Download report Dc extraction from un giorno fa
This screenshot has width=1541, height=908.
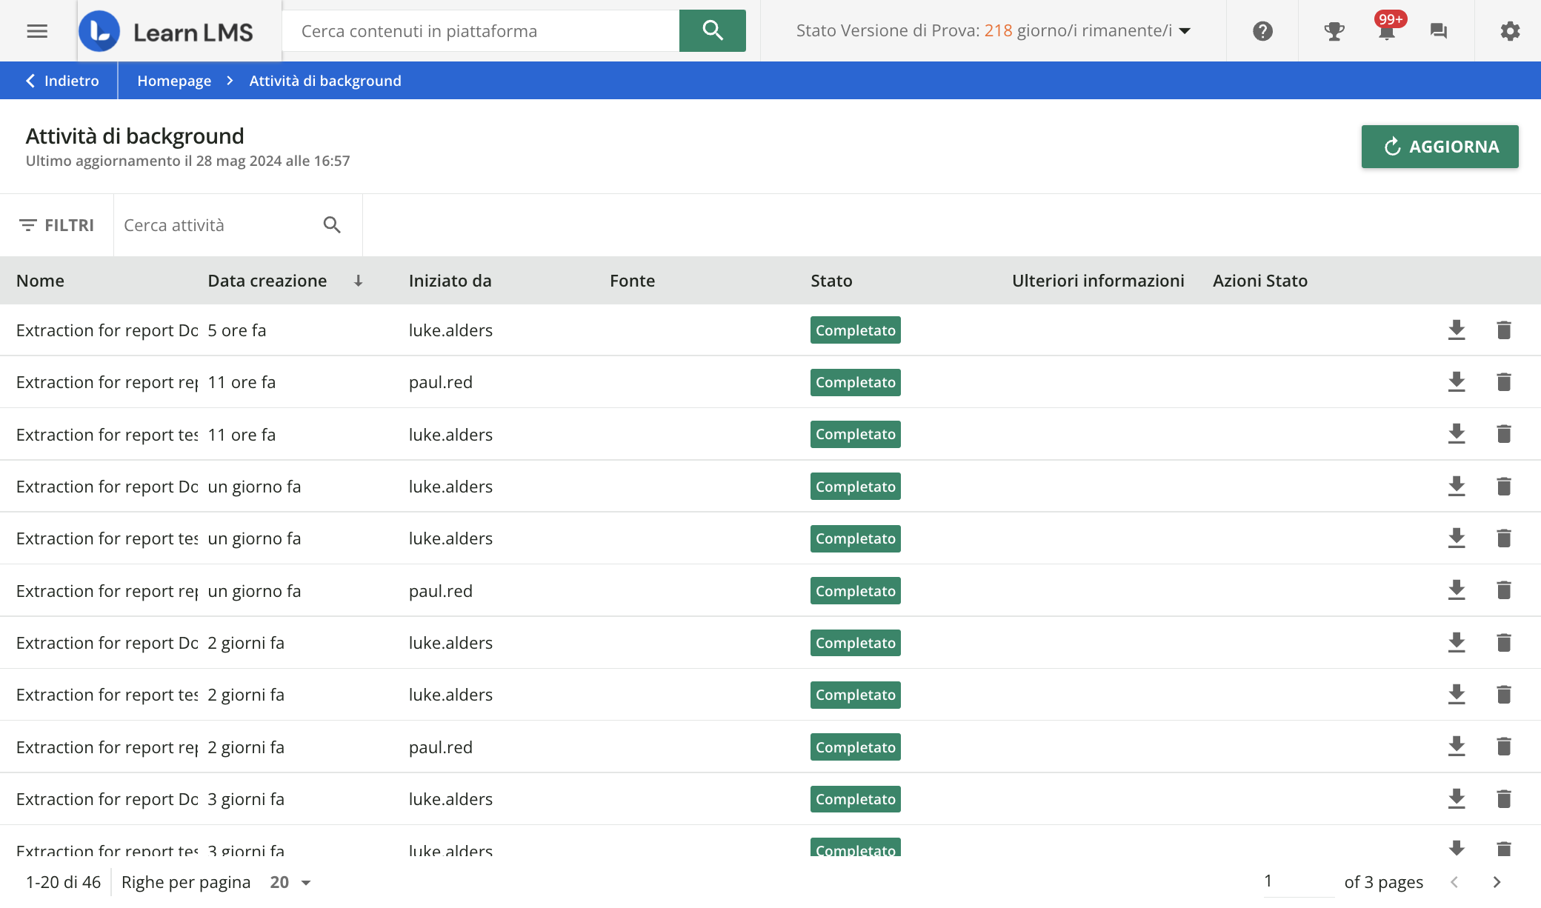click(x=1457, y=487)
